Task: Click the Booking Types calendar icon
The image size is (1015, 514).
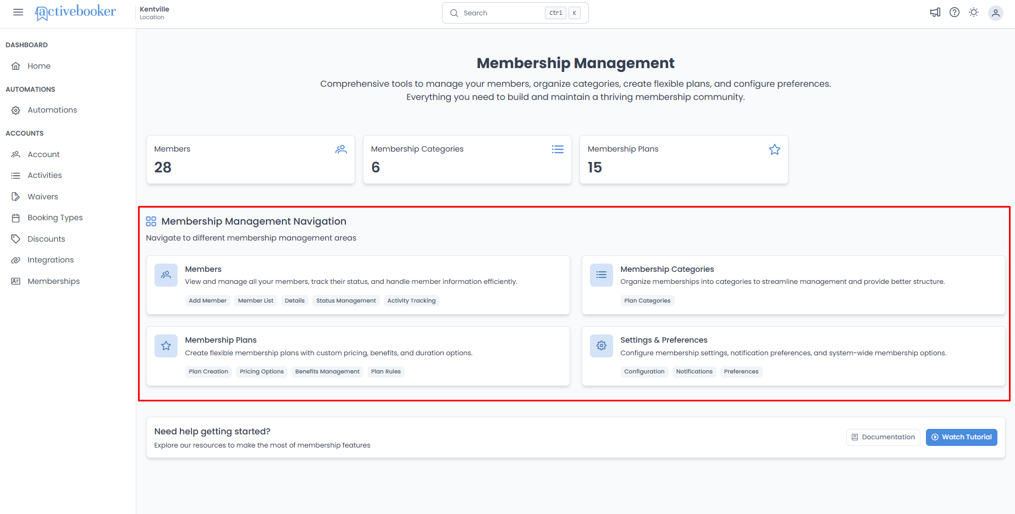Action: tap(16, 218)
